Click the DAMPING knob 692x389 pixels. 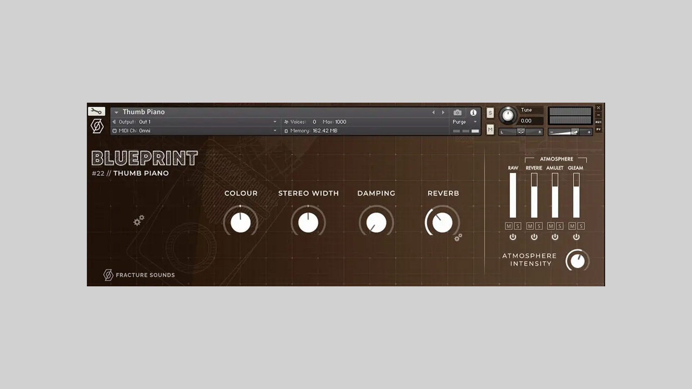[376, 222]
